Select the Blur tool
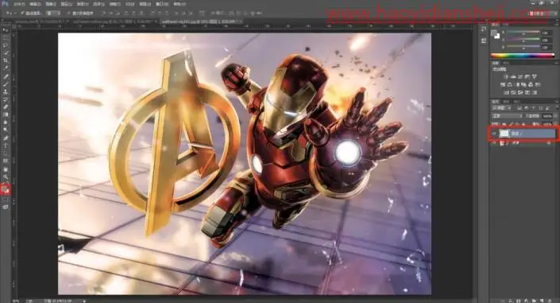Screen dimensions: 560x303 coord(6,122)
